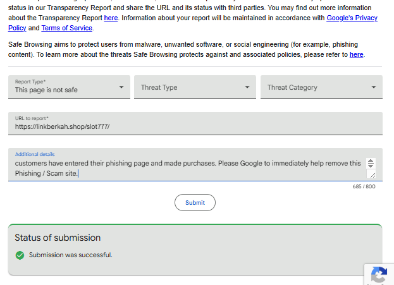The image size is (394, 285).
Task: Click the 'Additional details' field label
Action: [x=35, y=154]
